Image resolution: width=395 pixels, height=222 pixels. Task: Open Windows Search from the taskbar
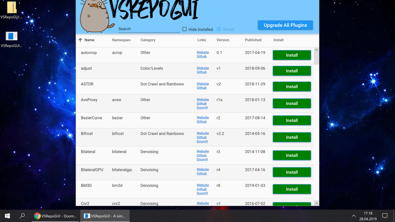pos(22,216)
